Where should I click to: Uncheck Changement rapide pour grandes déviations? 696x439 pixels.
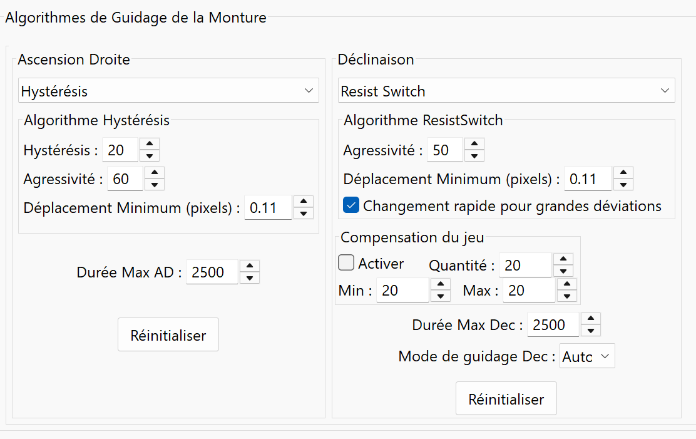[x=351, y=205]
